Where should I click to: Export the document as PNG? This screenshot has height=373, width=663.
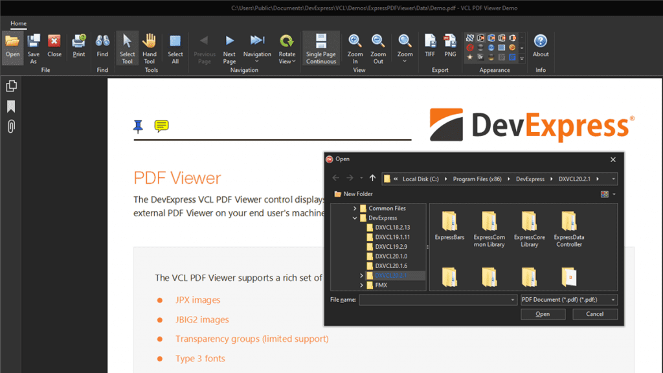(x=450, y=46)
